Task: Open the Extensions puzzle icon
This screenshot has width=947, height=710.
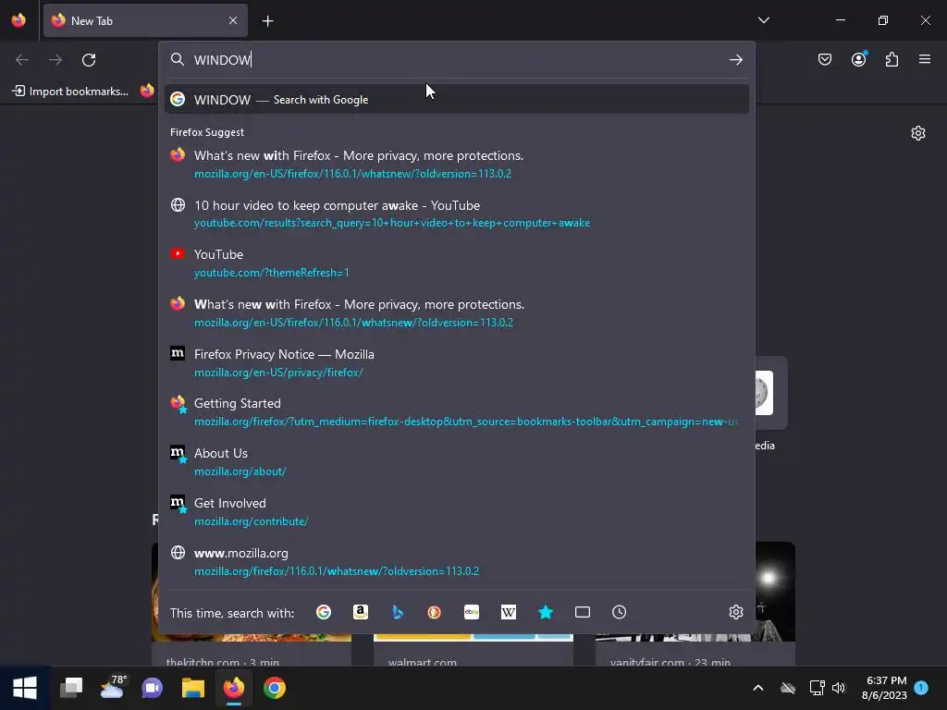Action: pos(892,59)
